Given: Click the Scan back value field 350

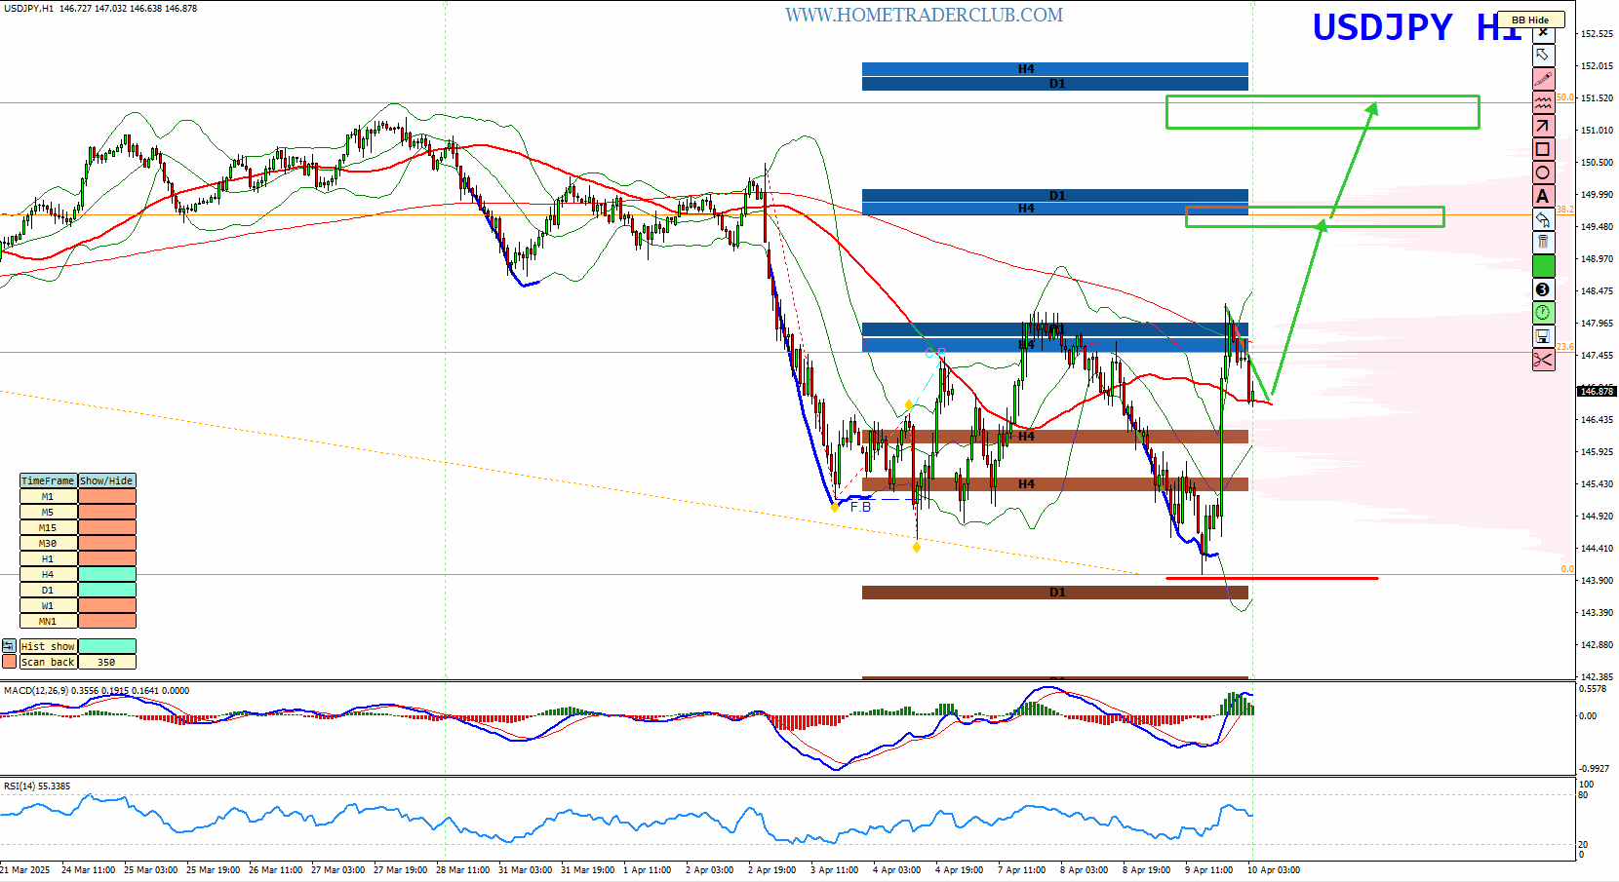Looking at the screenshot, I should click(106, 662).
